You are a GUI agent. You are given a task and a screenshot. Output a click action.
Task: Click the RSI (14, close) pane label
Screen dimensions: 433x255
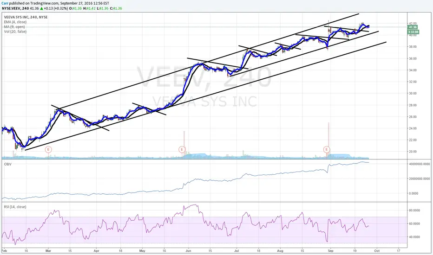[15, 207]
